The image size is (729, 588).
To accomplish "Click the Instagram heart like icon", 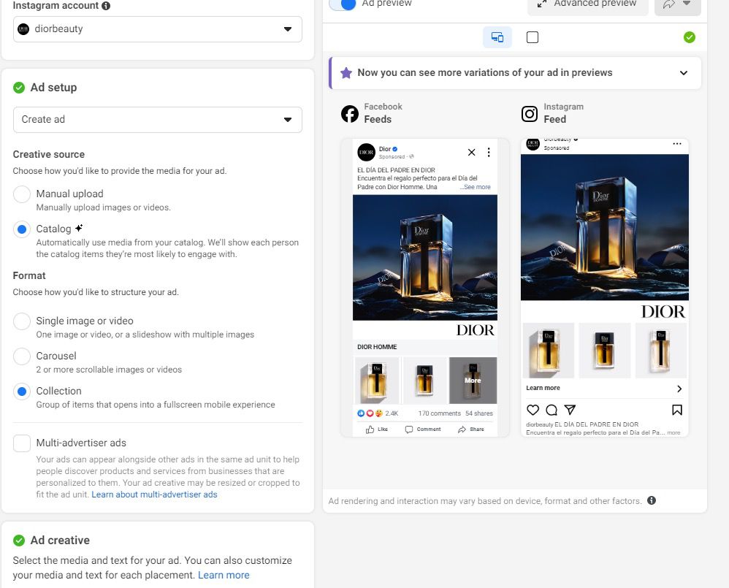I will pyautogui.click(x=533, y=410).
